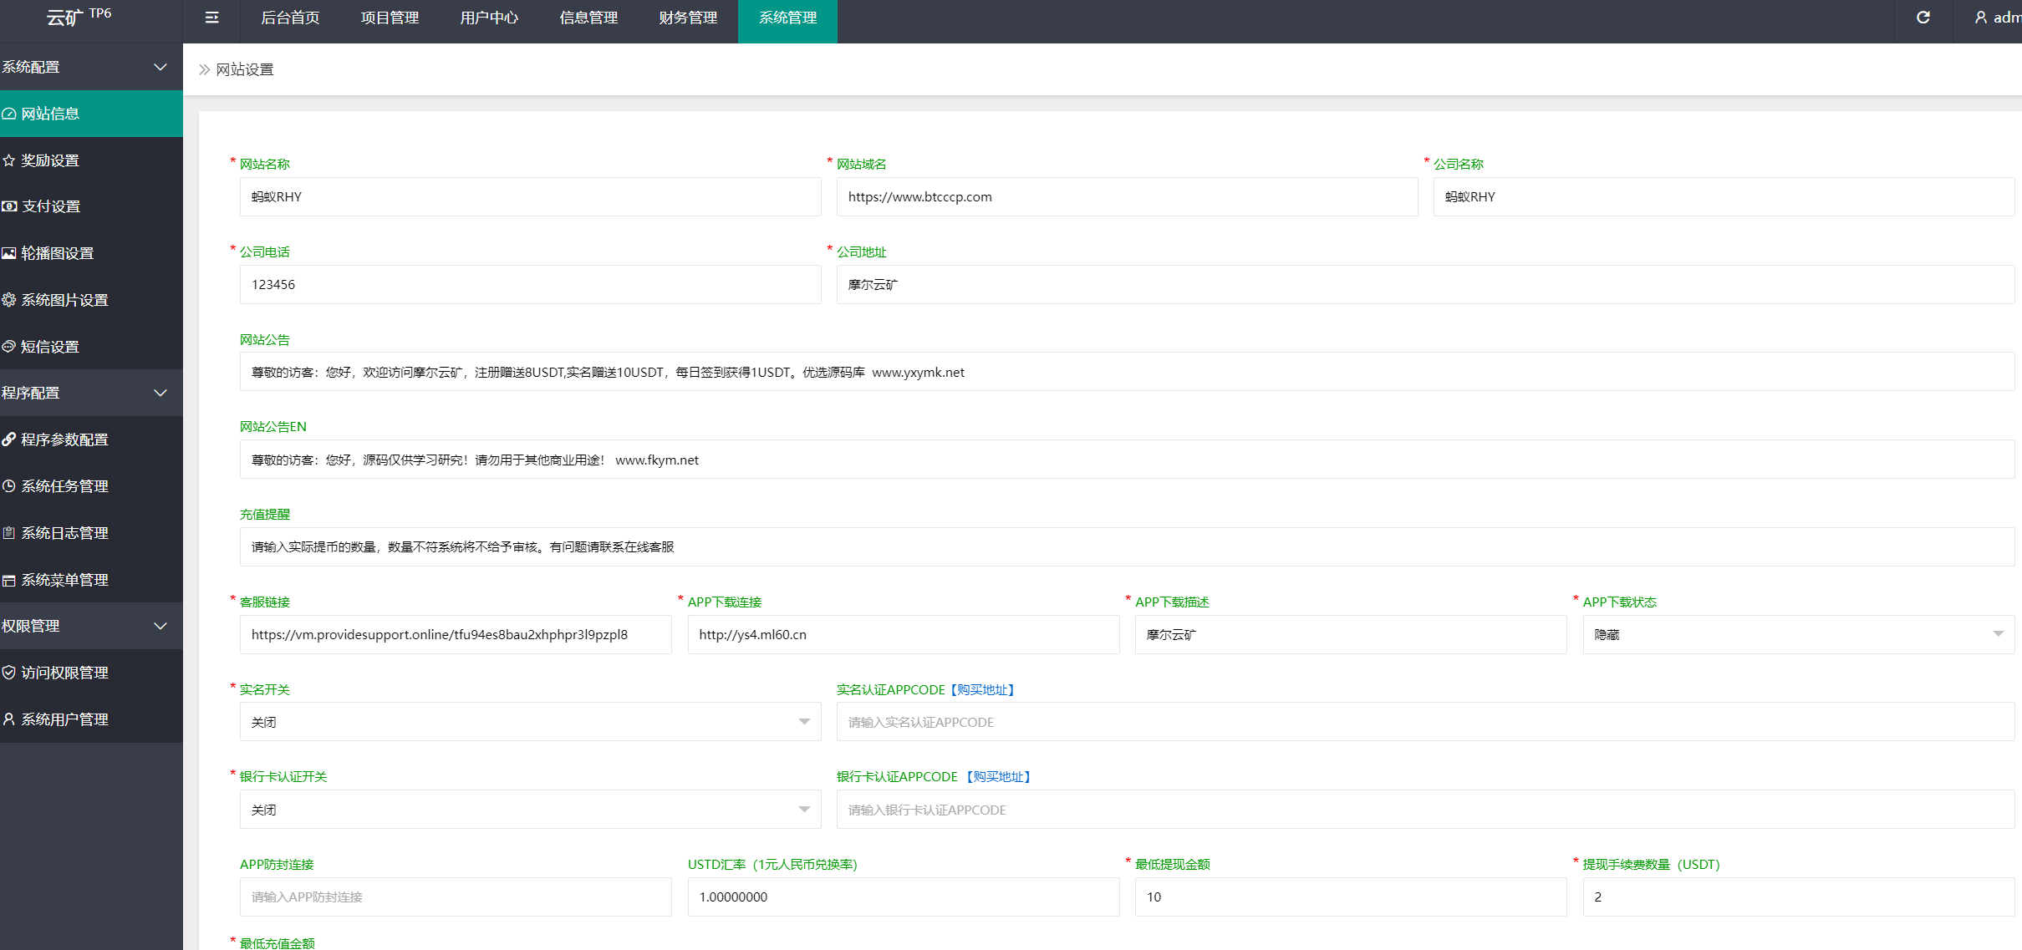Viewport: 2022px width, 950px height.
Task: Open 系统图片设置 gear icon item
Action: [64, 300]
